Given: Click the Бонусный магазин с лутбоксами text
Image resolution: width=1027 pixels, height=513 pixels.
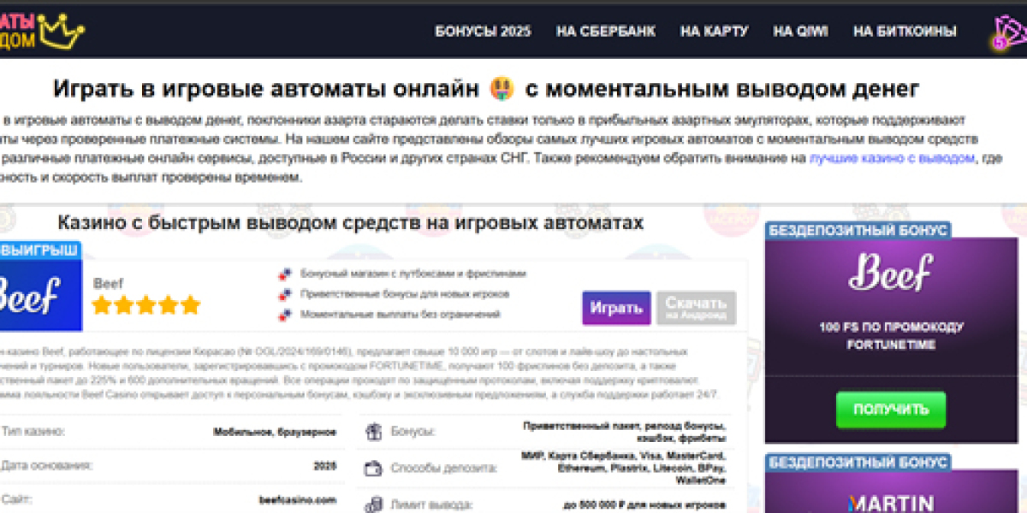Looking at the screenshot, I should click(413, 274).
